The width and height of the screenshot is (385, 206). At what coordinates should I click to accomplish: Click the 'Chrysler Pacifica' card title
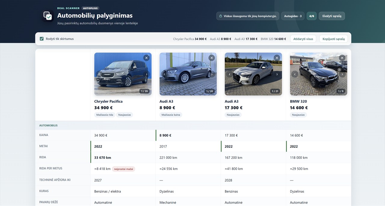point(108,101)
